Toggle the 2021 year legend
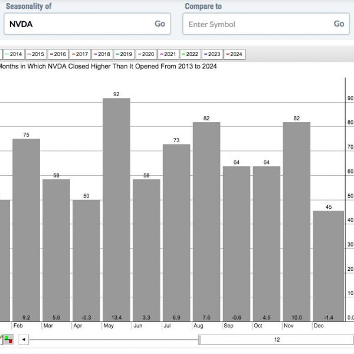This screenshot has height=354, width=354. coord(168,54)
